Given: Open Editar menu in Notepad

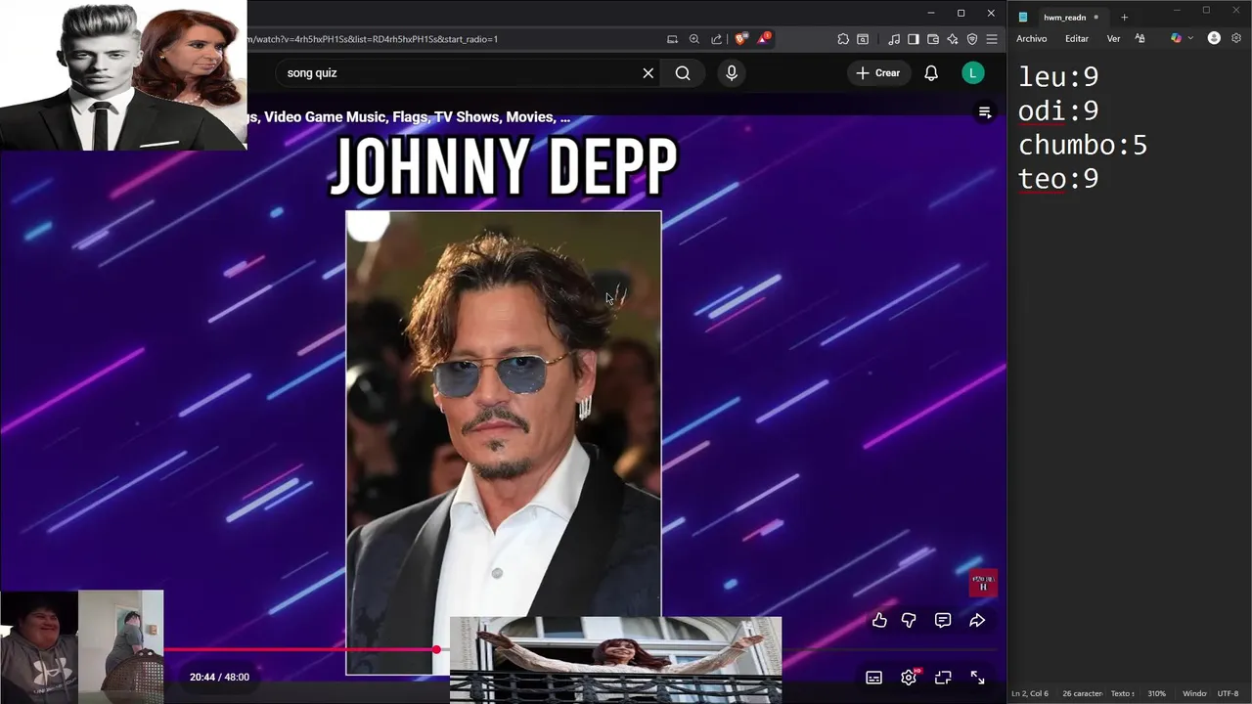Looking at the screenshot, I should (1077, 38).
